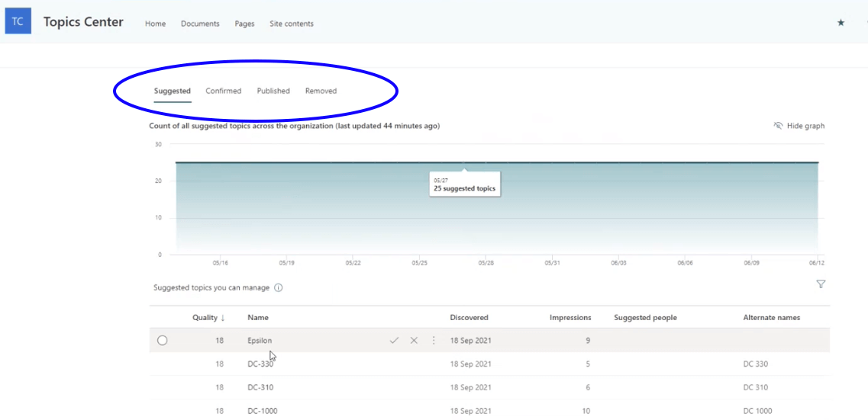This screenshot has width=868, height=420.
Task: Hide graph using the eye toggle
Action: 799,126
